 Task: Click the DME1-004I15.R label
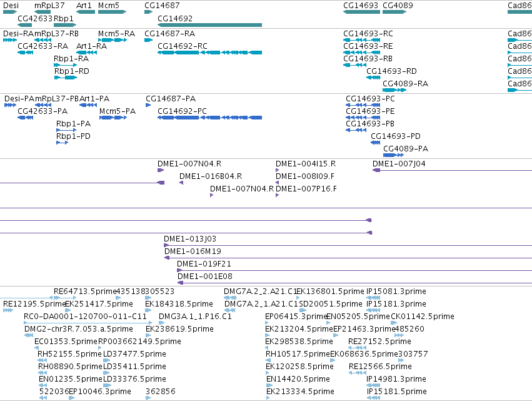[x=306, y=164]
